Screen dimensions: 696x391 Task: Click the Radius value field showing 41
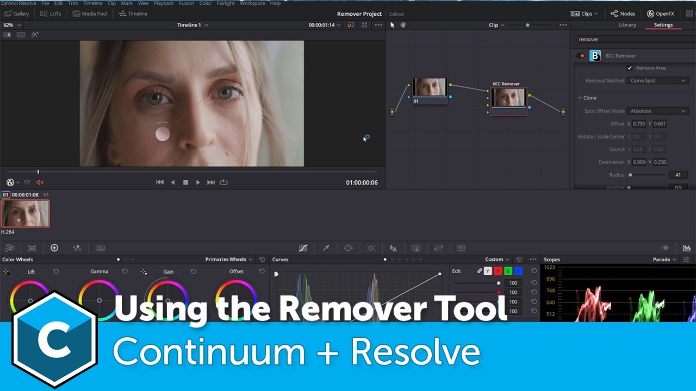678,175
